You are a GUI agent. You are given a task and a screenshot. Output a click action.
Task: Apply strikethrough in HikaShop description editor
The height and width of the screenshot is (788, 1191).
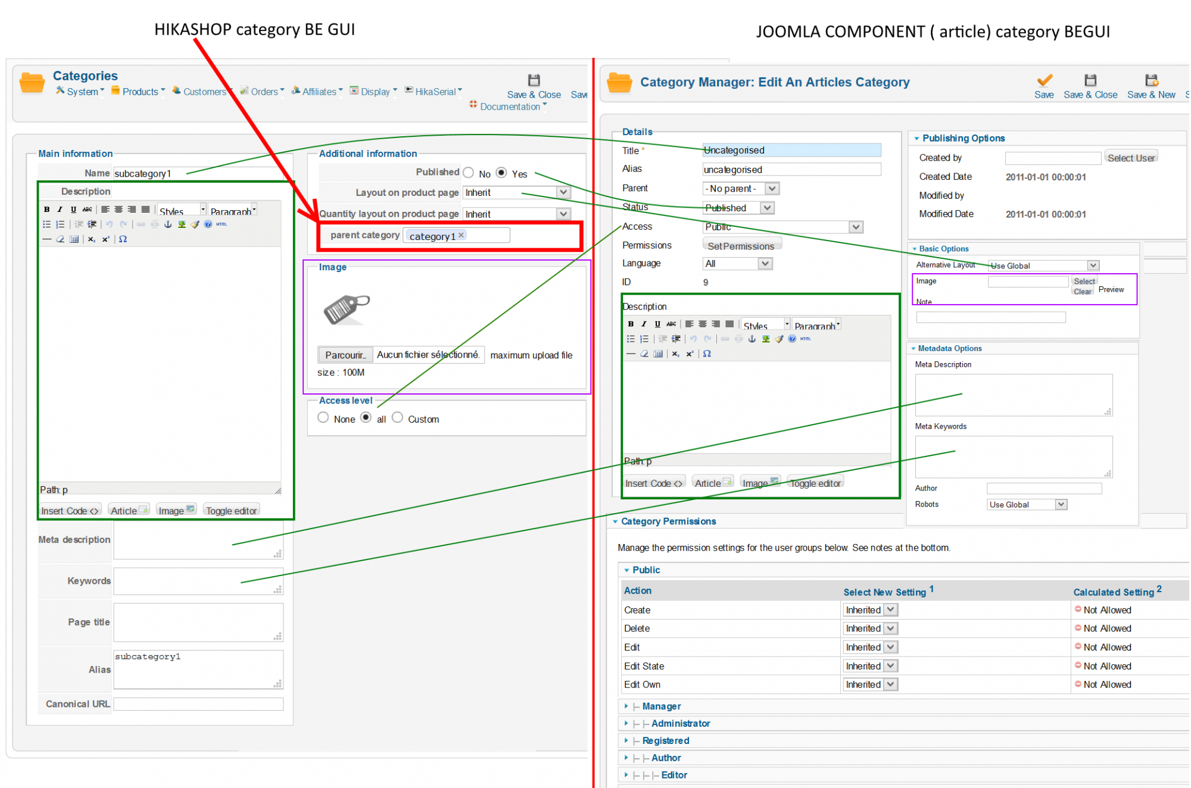click(x=87, y=209)
